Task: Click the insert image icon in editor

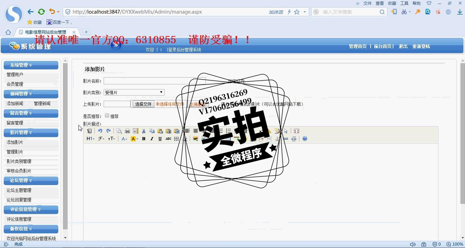Action: pos(195,138)
